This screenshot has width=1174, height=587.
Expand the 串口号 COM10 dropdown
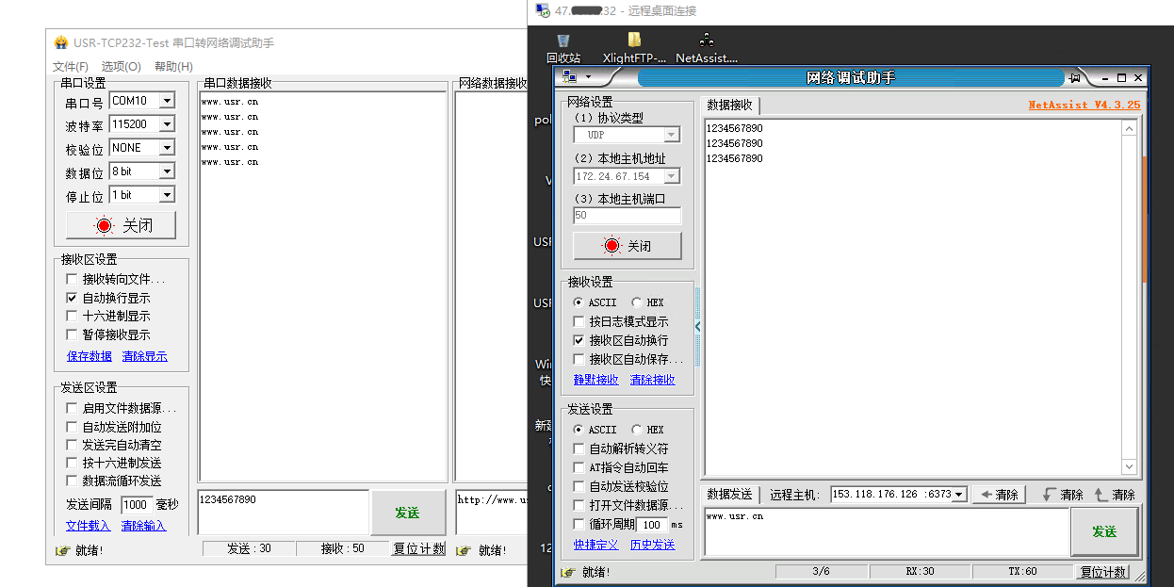point(167,101)
